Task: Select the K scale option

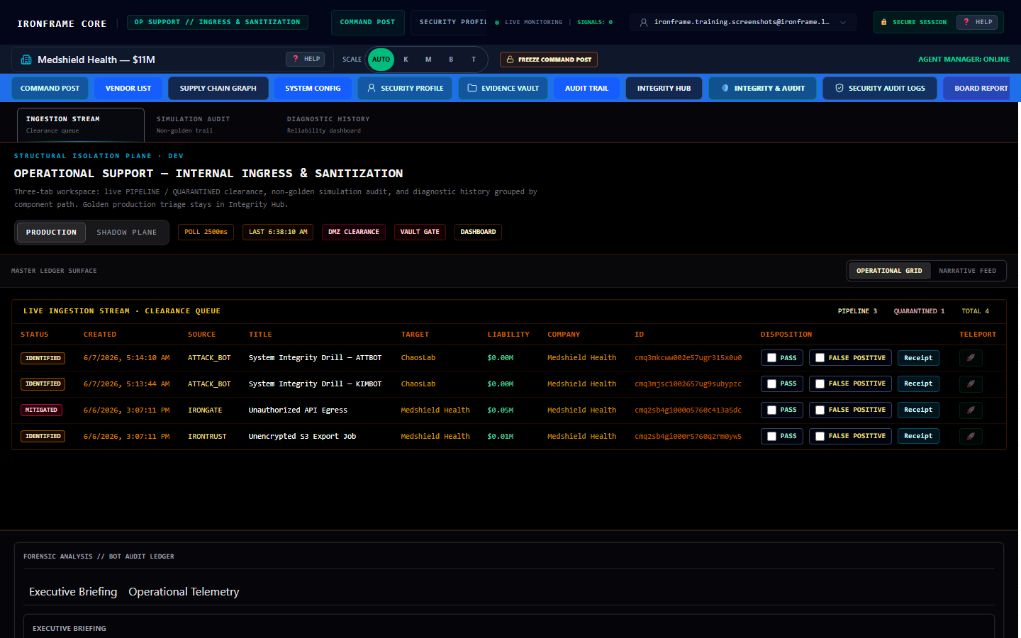Action: pos(406,60)
